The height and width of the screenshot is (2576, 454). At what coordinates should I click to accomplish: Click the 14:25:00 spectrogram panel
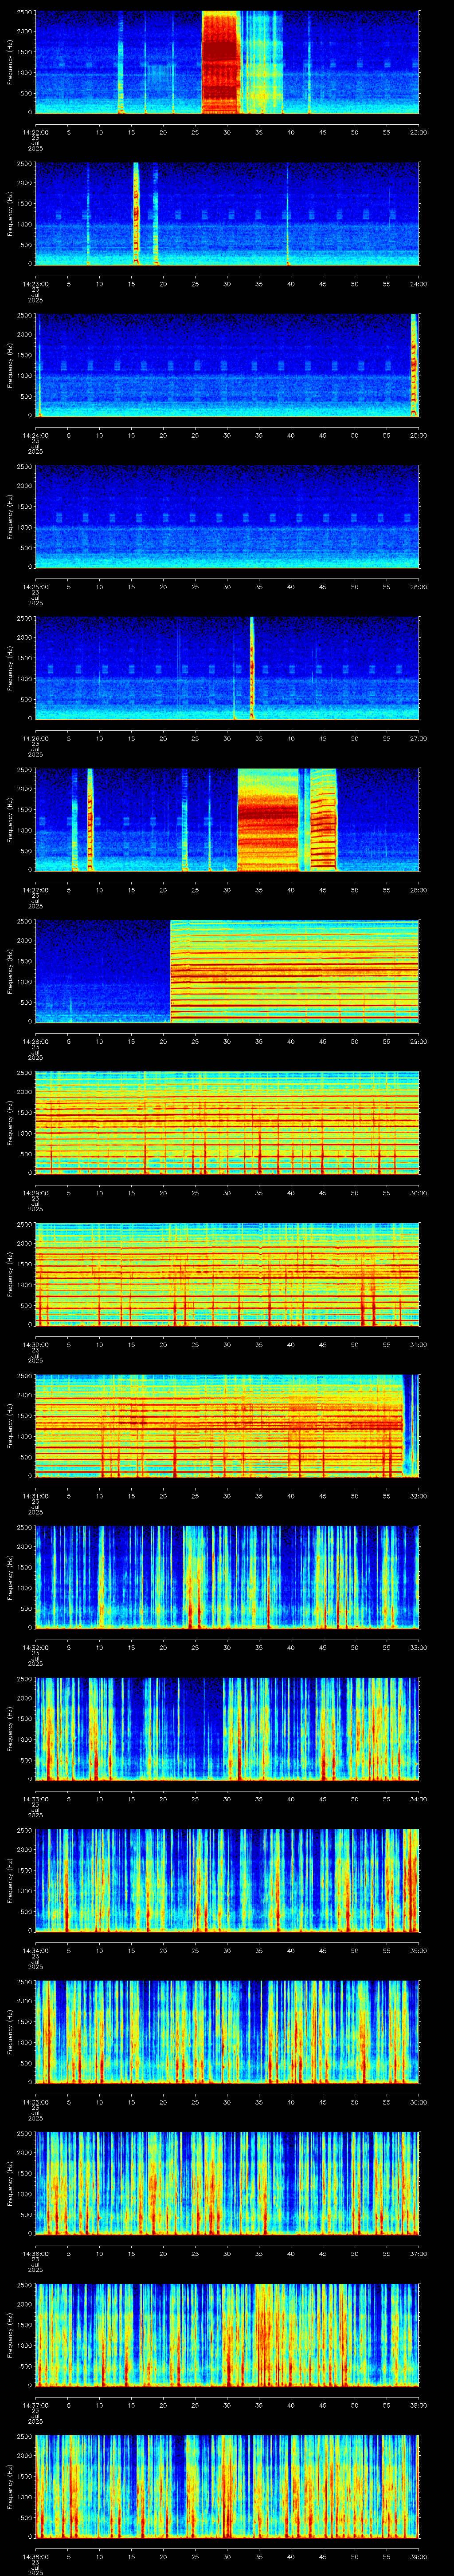point(227,517)
